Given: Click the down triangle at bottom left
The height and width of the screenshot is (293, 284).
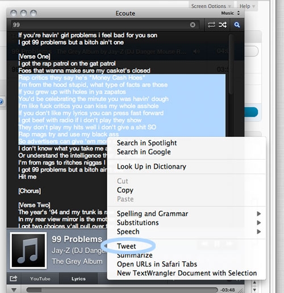Looking at the screenshot, I should click(x=14, y=290).
